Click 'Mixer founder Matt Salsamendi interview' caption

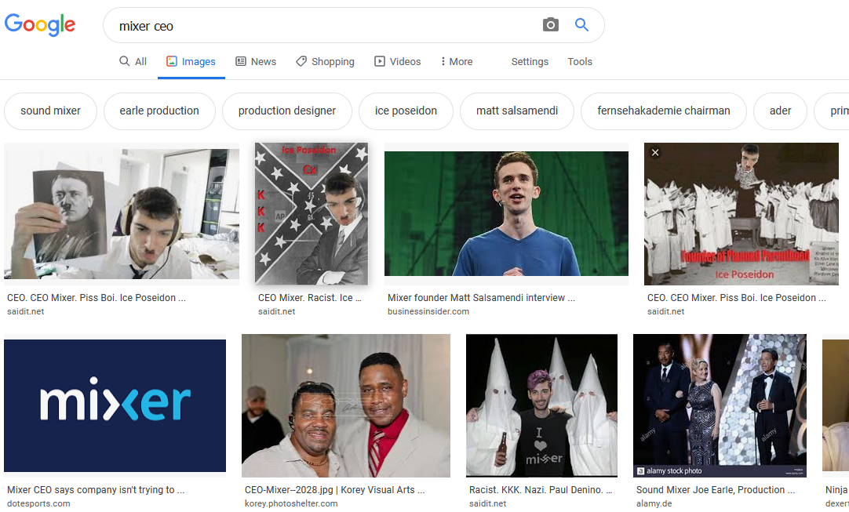pyautogui.click(x=481, y=298)
